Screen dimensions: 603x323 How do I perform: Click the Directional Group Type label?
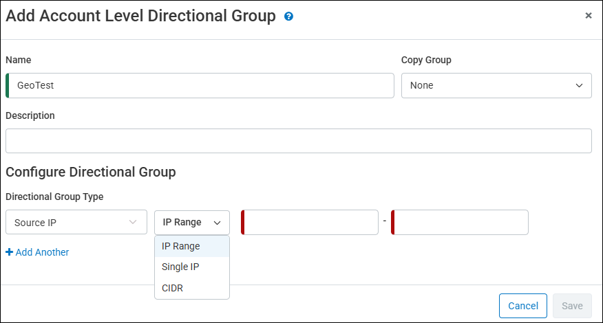tap(54, 197)
